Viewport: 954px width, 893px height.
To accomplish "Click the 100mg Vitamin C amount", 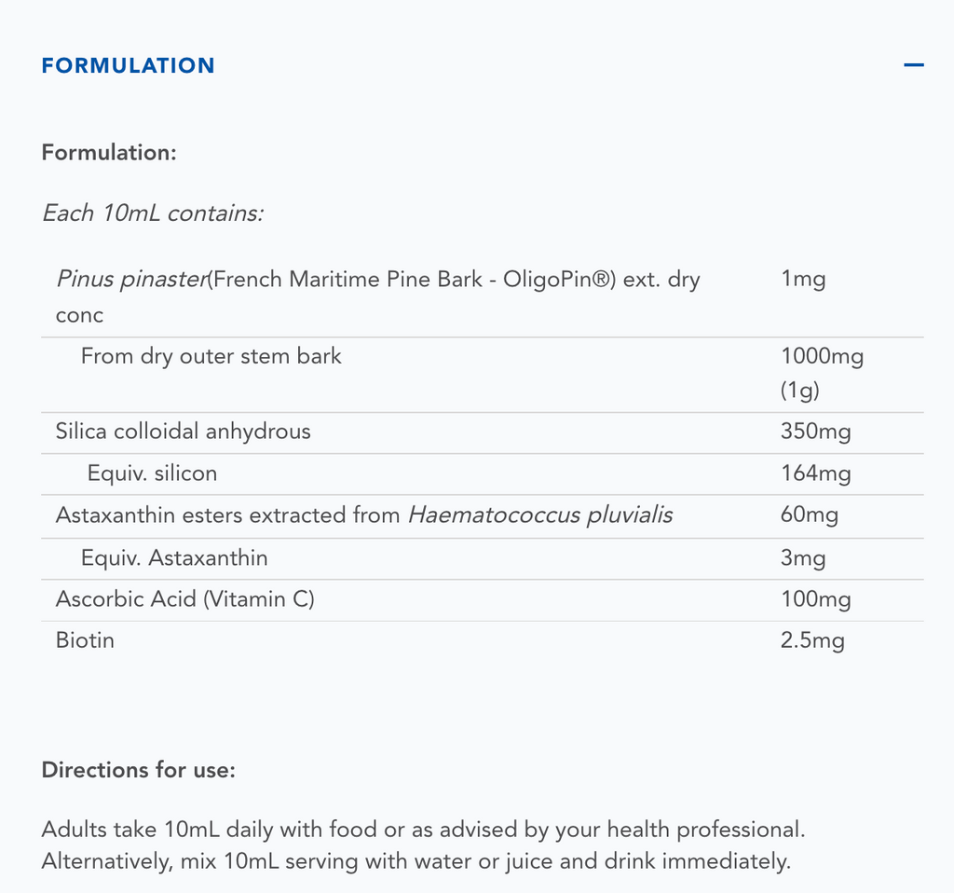I will click(x=815, y=599).
